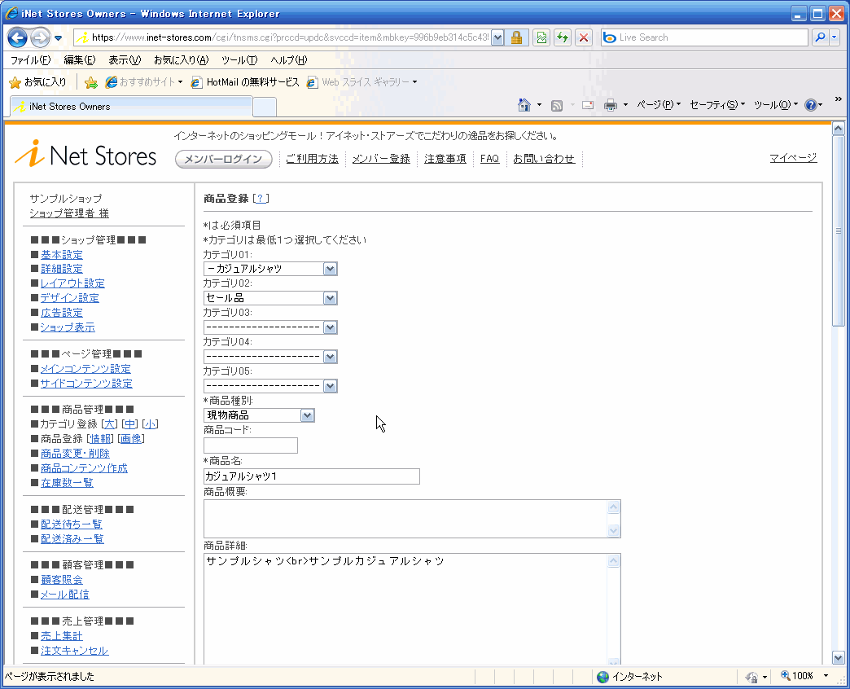Open the ツール(T) menu in menu bar
The height and width of the screenshot is (689, 850).
(239, 60)
